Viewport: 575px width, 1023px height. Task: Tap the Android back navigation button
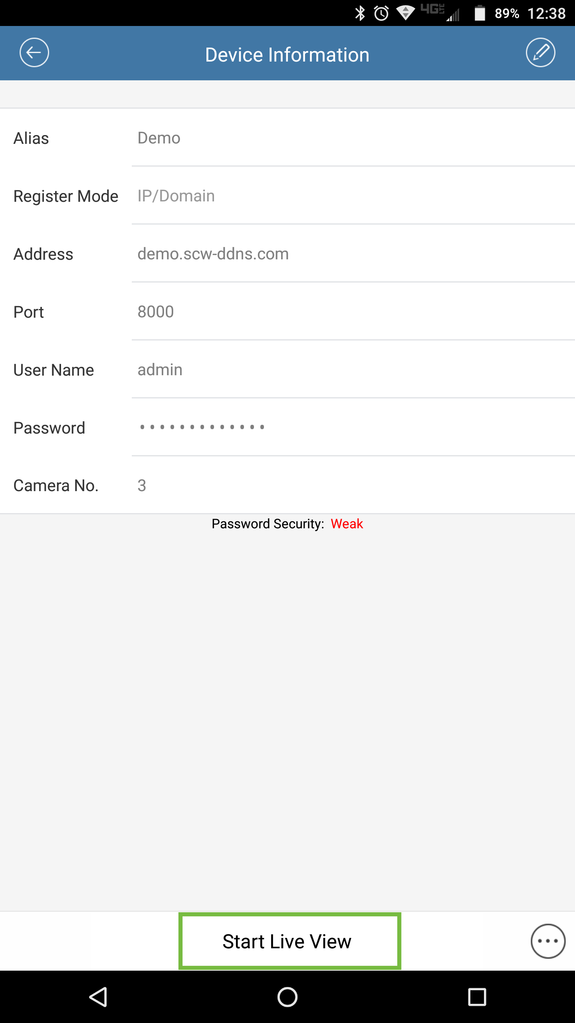coord(98,997)
